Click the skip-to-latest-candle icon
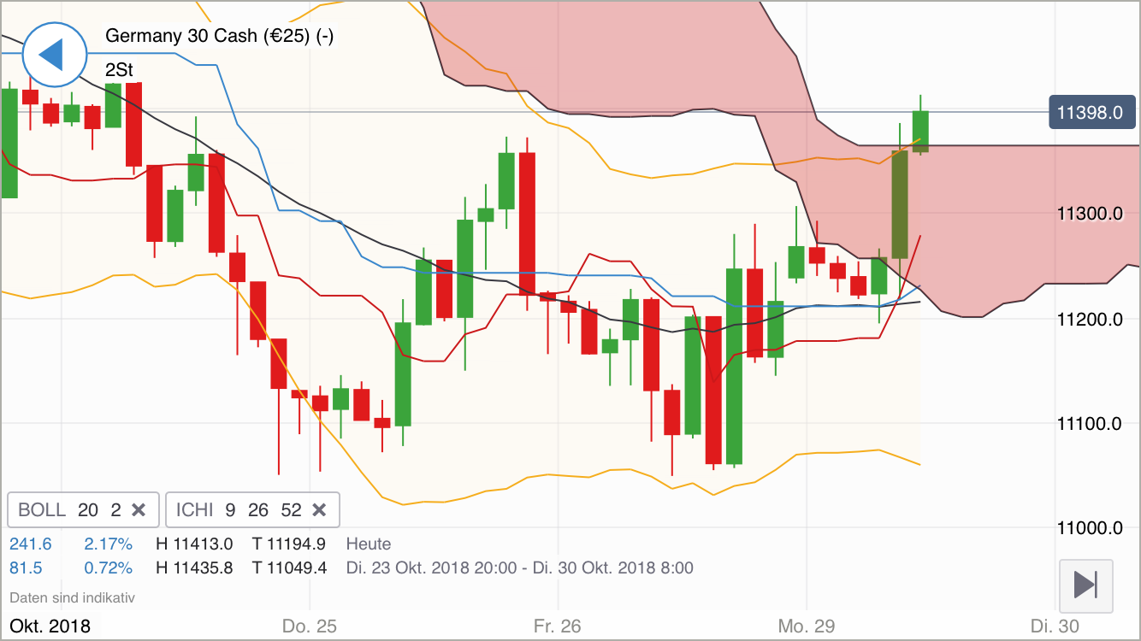 point(1085,585)
